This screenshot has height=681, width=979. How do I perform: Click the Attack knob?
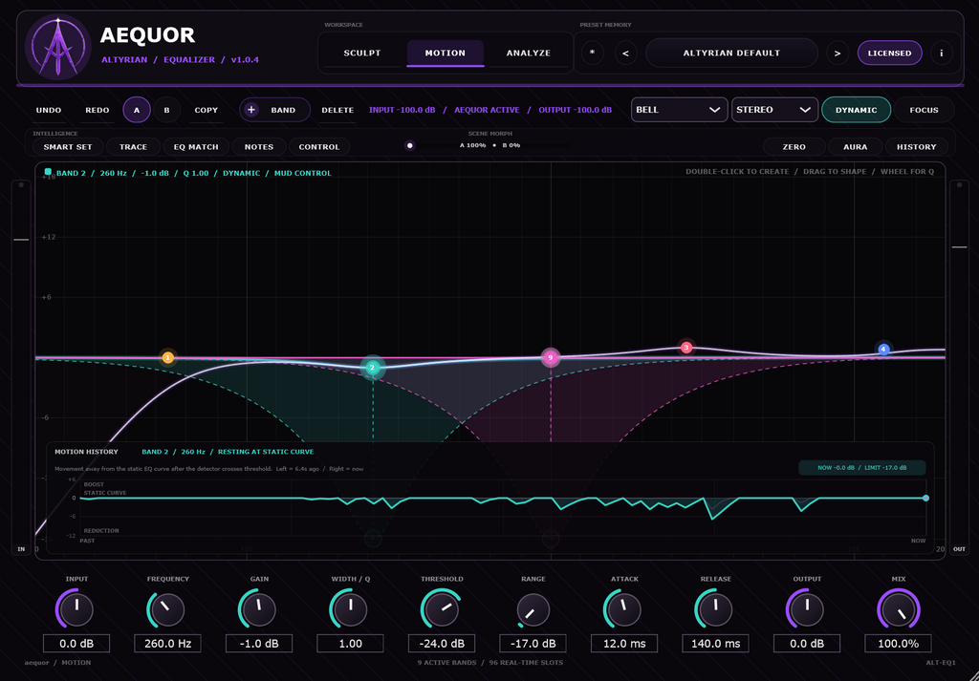point(623,609)
